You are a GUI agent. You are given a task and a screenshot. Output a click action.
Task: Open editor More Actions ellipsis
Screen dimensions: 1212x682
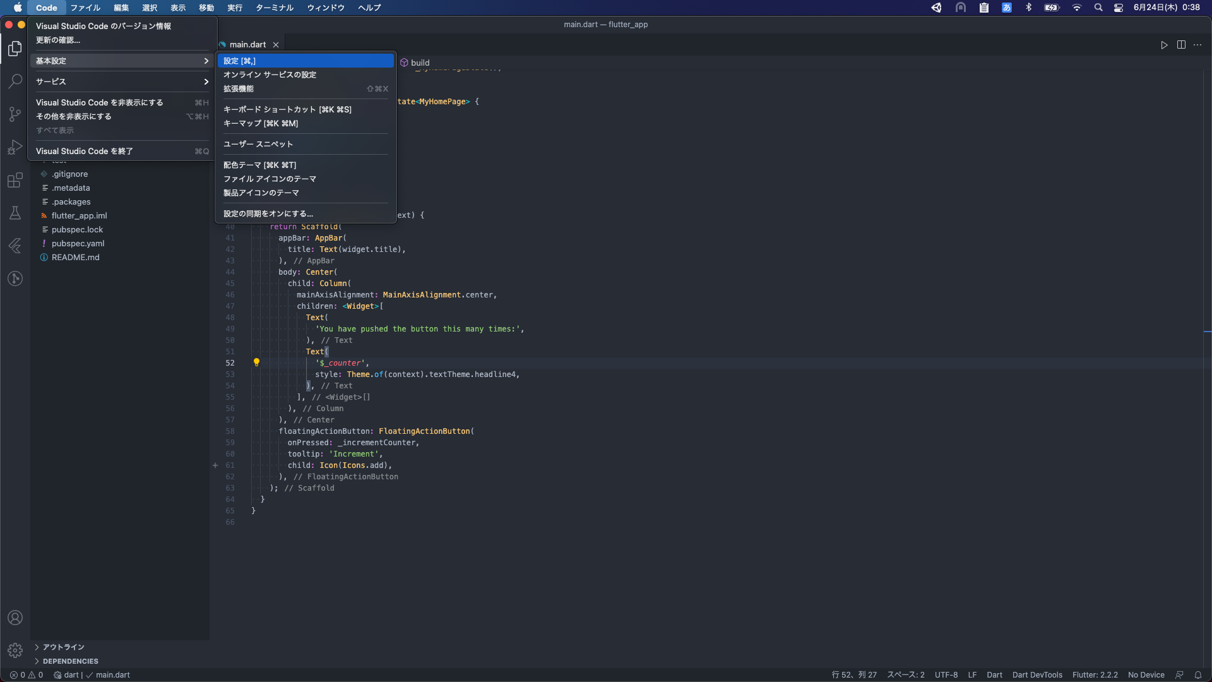click(1197, 45)
